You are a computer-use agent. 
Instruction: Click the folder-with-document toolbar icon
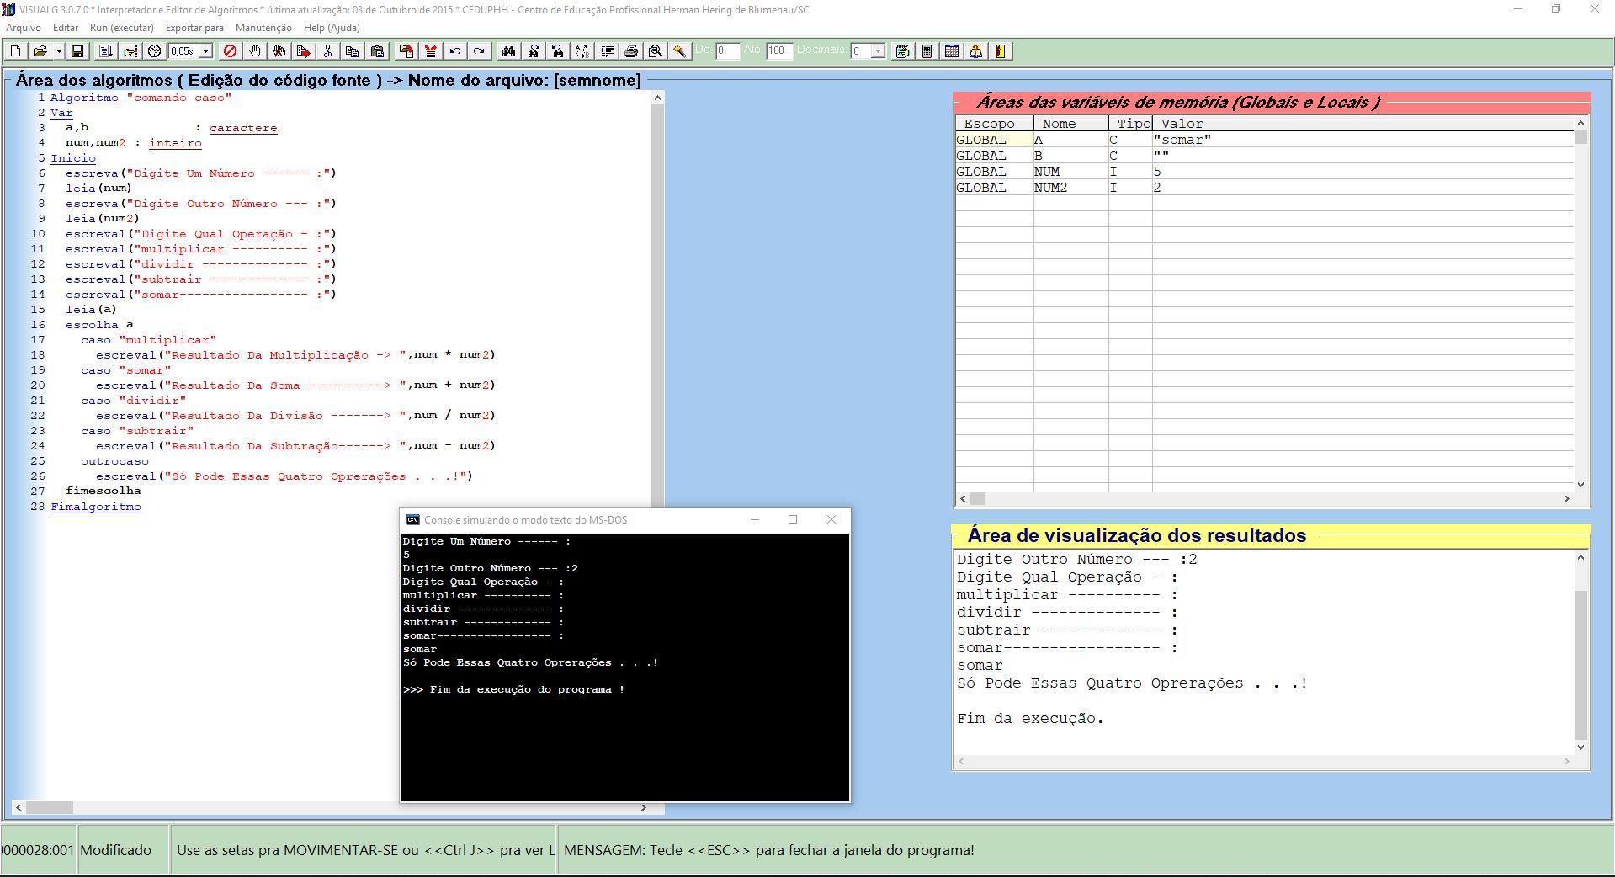406,51
